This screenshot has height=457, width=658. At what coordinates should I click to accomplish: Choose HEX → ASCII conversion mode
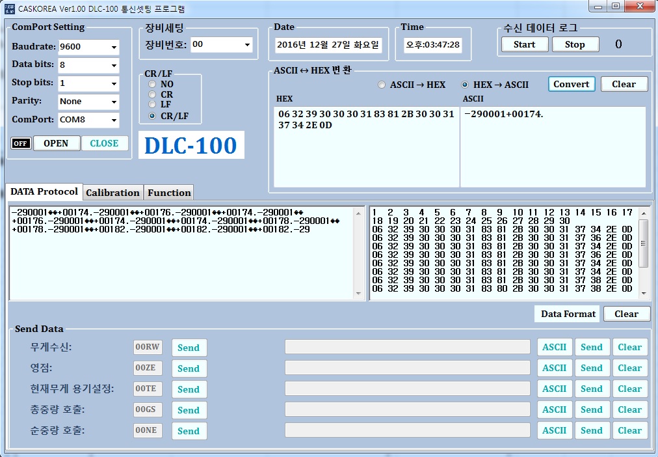point(465,85)
